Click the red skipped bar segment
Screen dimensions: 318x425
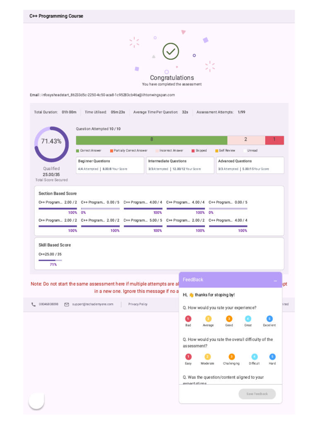[275, 140]
